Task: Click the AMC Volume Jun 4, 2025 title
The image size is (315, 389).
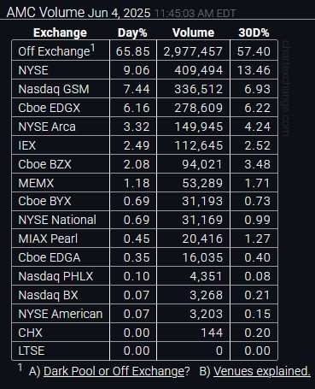Action: click(79, 13)
